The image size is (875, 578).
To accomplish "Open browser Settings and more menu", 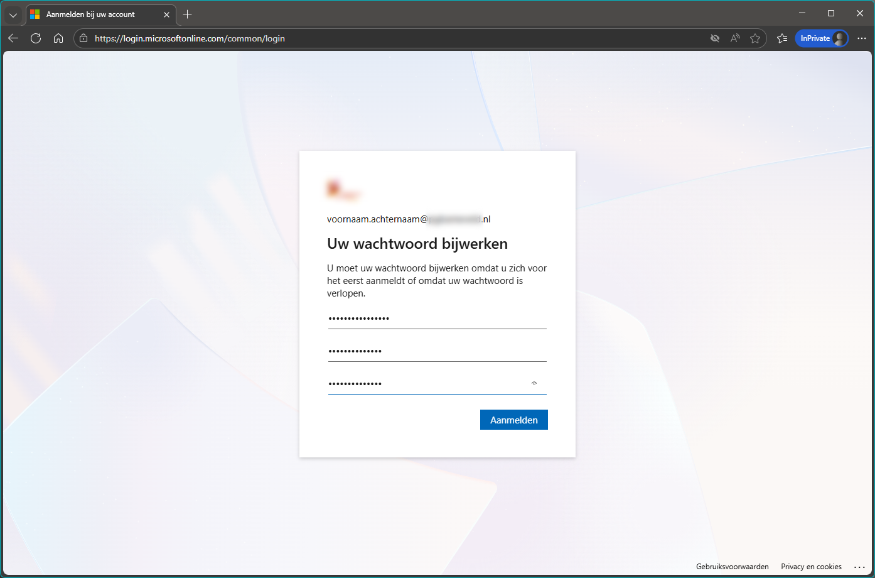I will [862, 38].
